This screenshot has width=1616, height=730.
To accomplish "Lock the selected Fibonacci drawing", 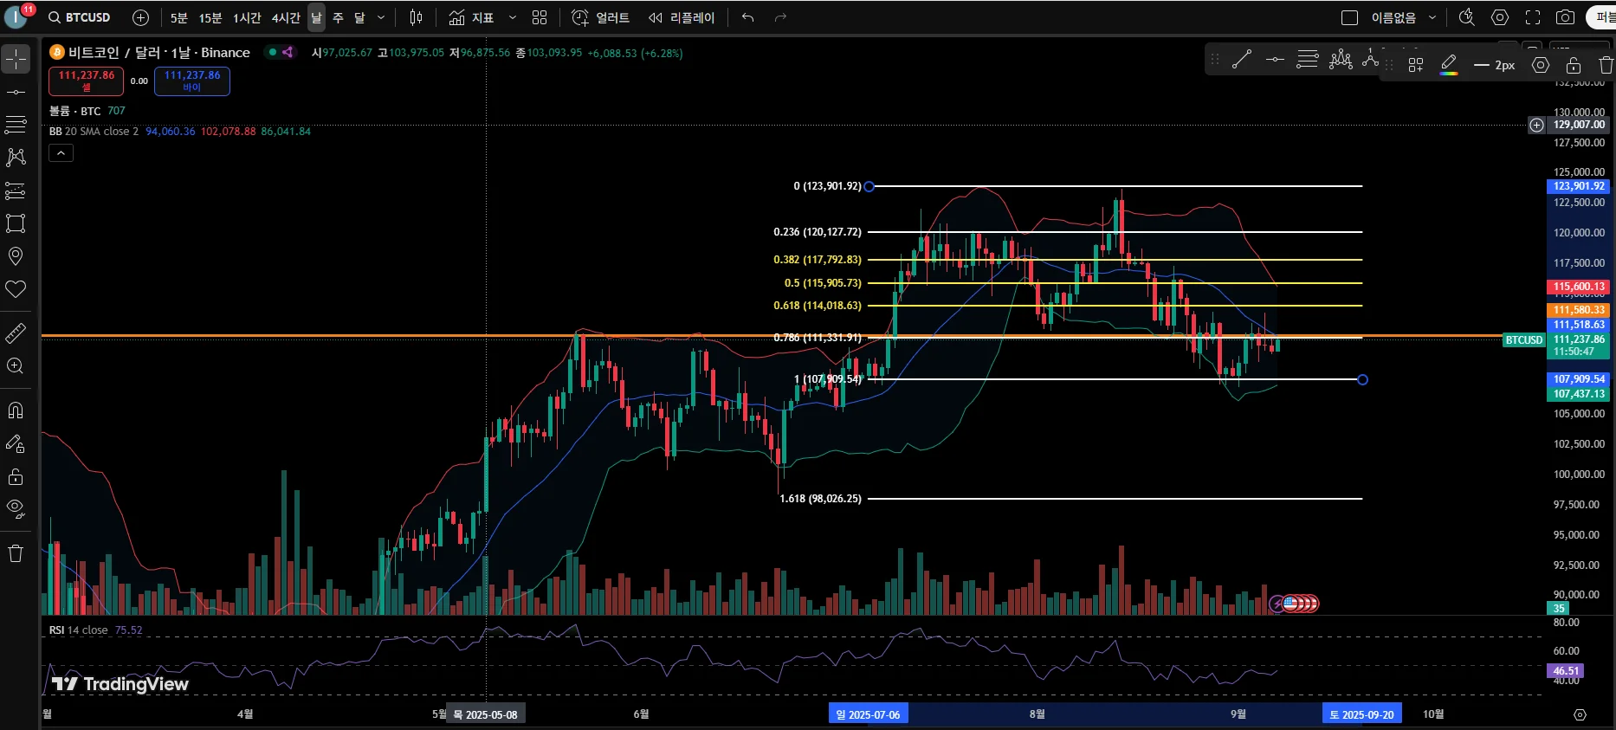I will point(1574,65).
